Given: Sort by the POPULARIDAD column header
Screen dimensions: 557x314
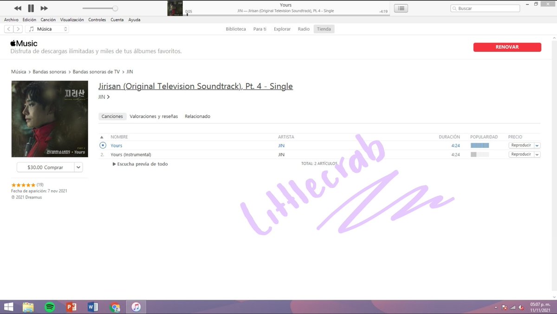Looking at the screenshot, I should [484, 137].
